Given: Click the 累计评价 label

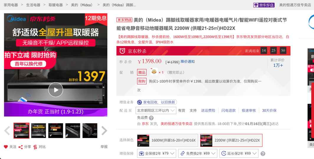Looking at the screenshot, I should click(277, 60).
